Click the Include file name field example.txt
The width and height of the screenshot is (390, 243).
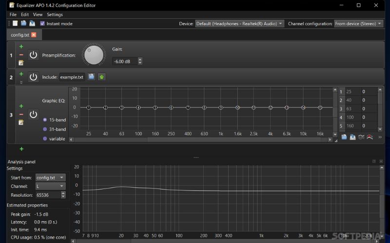[x=72, y=77]
